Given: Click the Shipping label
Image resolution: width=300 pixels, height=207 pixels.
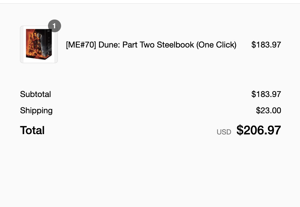Looking at the screenshot, I should [x=36, y=111].
